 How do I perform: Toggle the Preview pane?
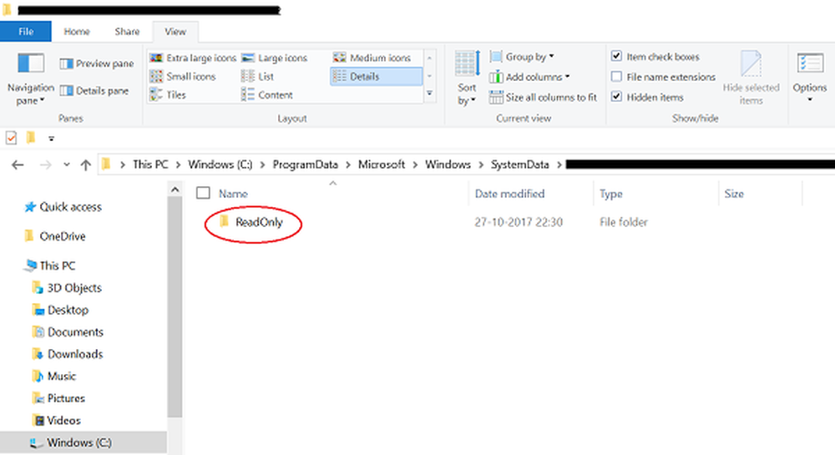96,63
